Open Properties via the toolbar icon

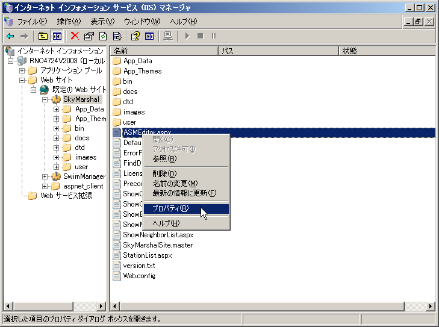click(89, 36)
